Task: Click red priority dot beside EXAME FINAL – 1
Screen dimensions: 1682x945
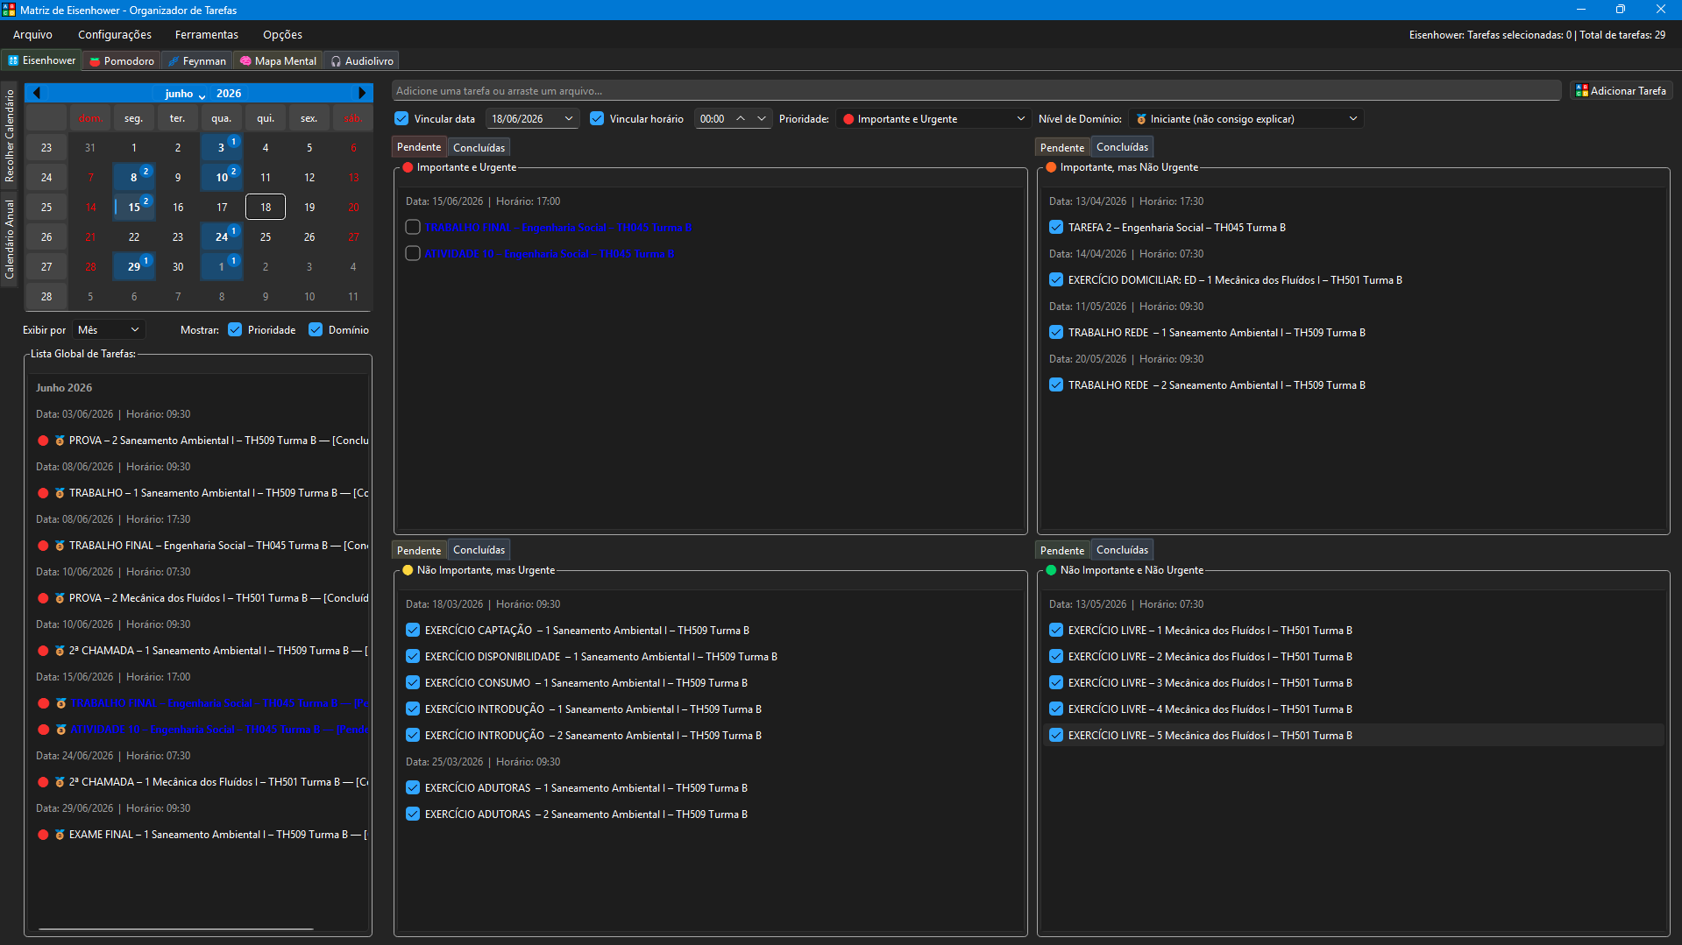Action: pyautogui.click(x=43, y=835)
